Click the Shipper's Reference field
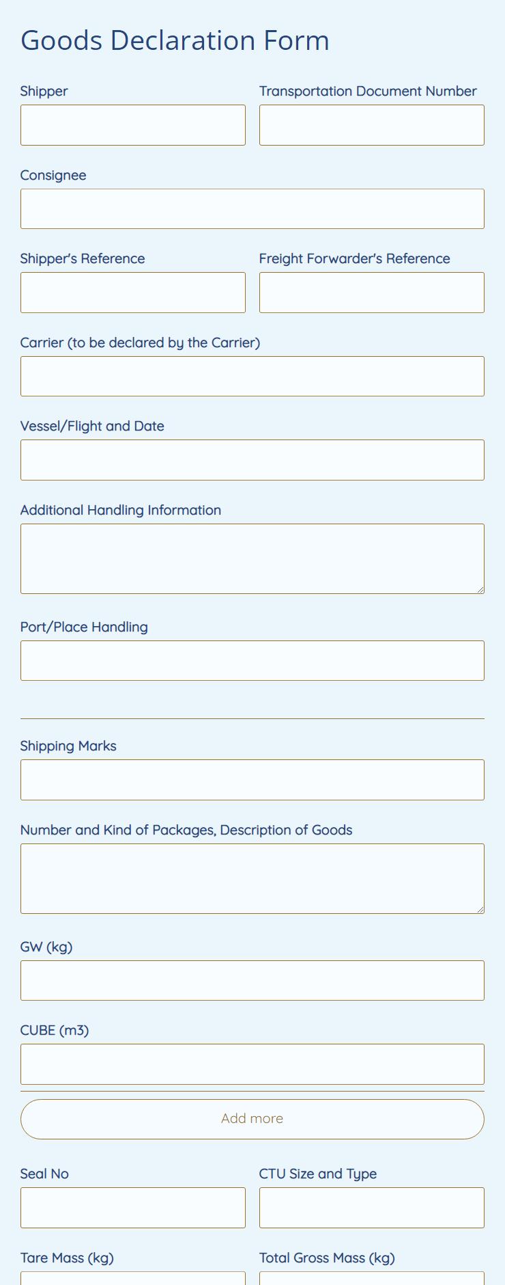The height and width of the screenshot is (1285, 505). 132,292
